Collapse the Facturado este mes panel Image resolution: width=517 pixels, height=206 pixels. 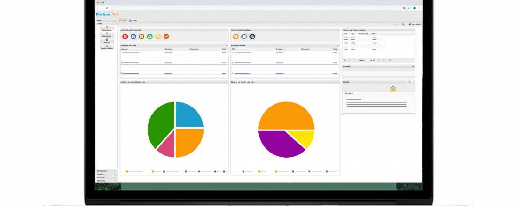tap(227, 46)
